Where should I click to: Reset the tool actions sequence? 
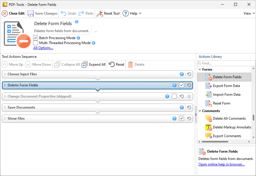tap(116, 65)
